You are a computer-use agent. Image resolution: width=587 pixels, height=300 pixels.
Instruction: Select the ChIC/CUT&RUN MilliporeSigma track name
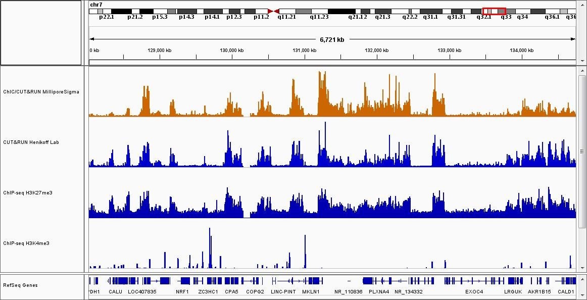41,92
